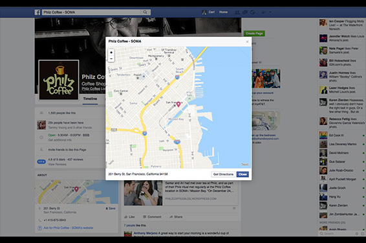This screenshot has height=243, width=366.
Task: Click Save next to 201 Berry St
Action: coord(111,208)
